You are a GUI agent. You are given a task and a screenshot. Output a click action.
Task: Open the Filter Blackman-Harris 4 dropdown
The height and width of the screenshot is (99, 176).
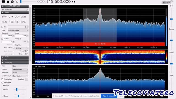tap(18, 31)
